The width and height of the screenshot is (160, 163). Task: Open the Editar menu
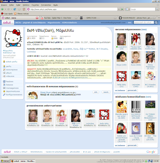[11, 5]
